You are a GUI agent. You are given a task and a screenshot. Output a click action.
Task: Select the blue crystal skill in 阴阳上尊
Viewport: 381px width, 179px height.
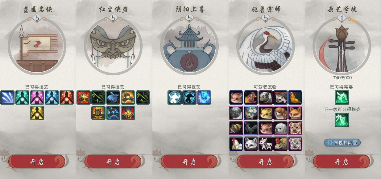[204, 97]
